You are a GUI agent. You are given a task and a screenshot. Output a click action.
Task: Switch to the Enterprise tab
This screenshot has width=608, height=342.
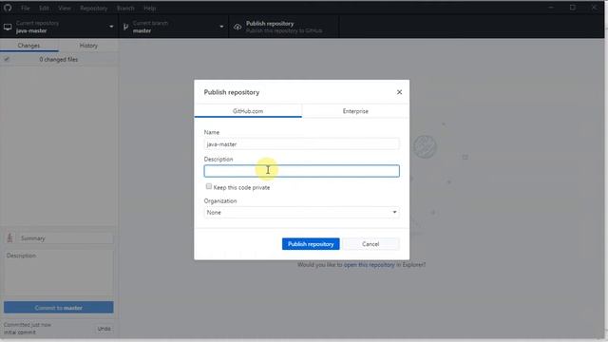tap(355, 111)
